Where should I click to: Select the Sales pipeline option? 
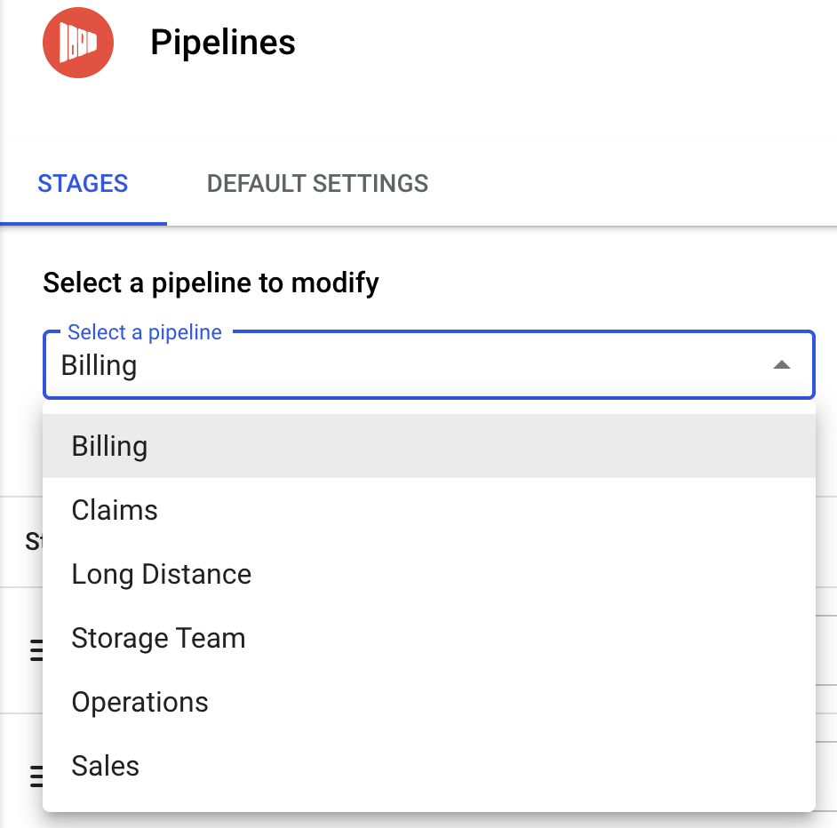[106, 766]
